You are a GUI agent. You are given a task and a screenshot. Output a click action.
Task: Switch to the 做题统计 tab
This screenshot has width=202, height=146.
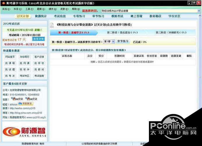pos(41,16)
